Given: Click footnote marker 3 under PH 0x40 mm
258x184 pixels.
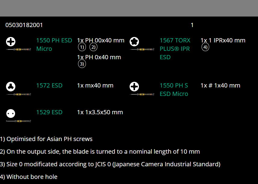Looking at the screenshot, I should pos(82,64).
